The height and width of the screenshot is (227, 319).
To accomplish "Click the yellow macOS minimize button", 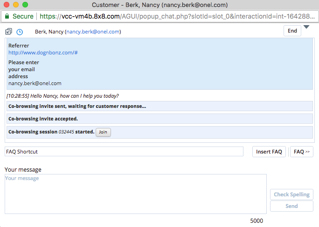I will (x=16, y=5).
